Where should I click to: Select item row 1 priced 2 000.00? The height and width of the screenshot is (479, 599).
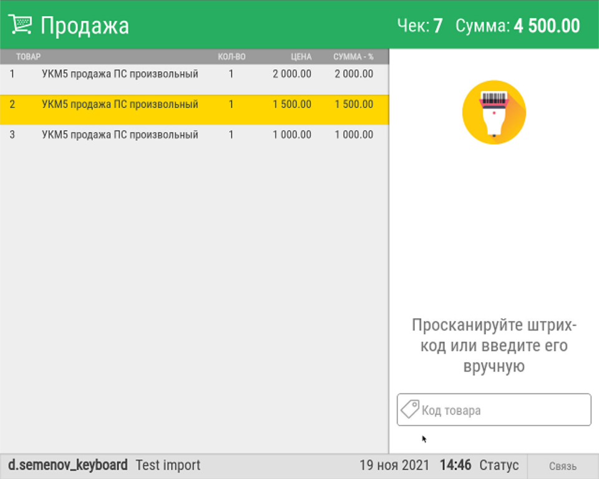pyautogui.click(x=195, y=79)
